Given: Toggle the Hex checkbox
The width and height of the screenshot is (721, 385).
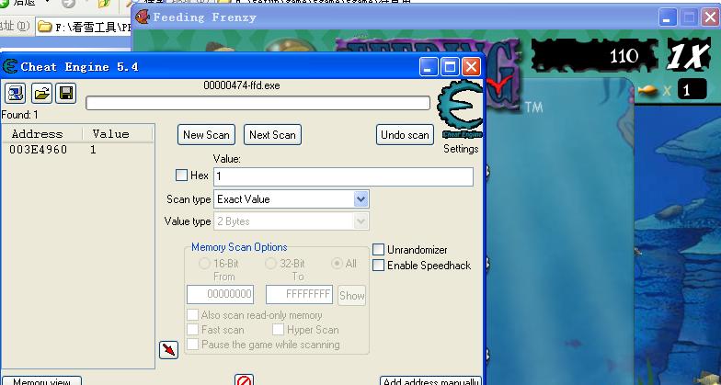Looking at the screenshot, I should [x=182, y=175].
